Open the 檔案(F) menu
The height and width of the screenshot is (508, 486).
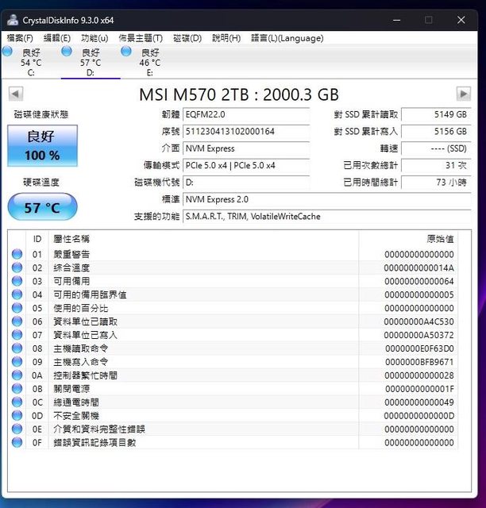[20, 38]
